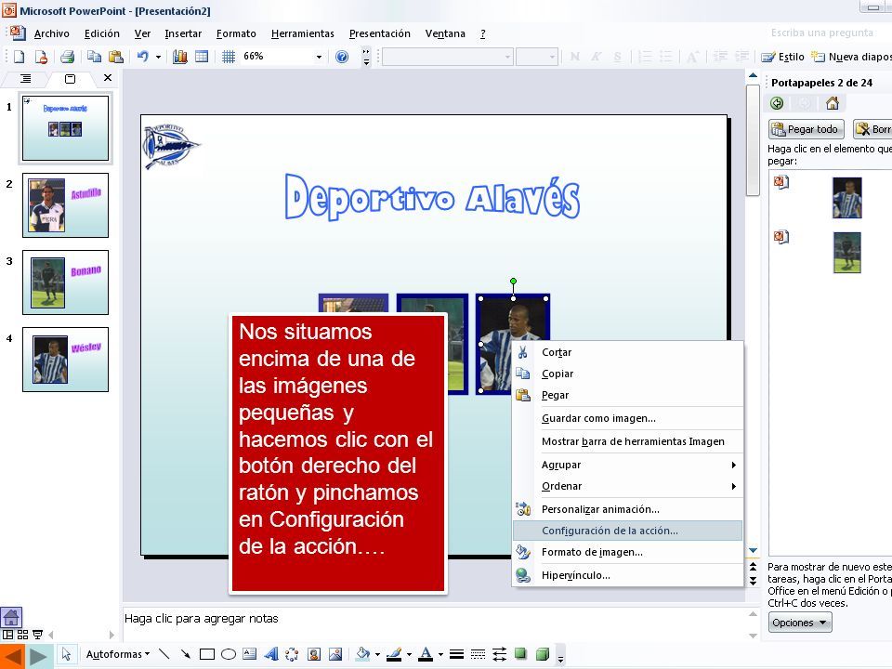892x669 pixels.
Task: Toggle bold (N) formatting
Action: 574,57
